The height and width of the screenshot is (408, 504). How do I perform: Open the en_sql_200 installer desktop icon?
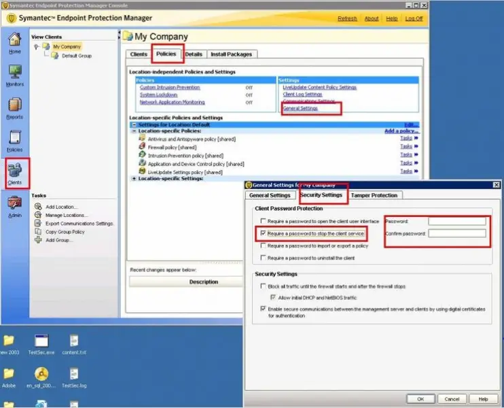[x=41, y=374]
